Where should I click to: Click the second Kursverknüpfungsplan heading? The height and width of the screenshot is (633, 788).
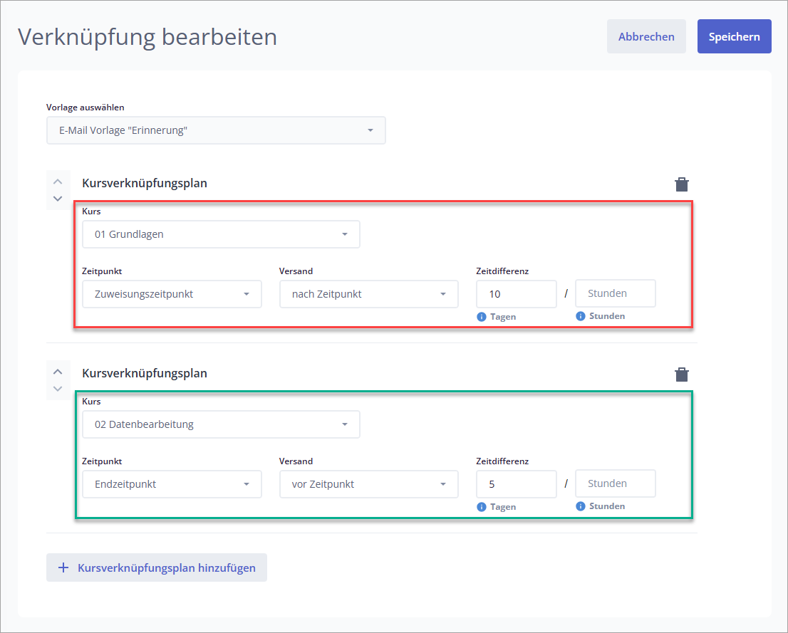click(x=145, y=373)
